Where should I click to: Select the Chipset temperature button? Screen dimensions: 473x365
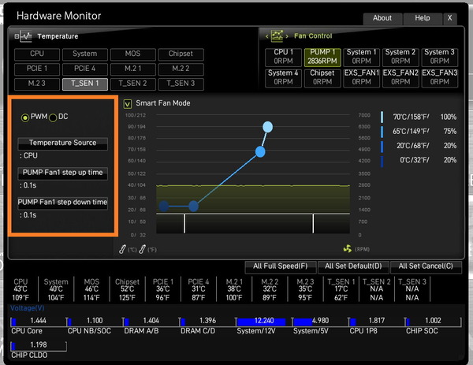pos(181,54)
